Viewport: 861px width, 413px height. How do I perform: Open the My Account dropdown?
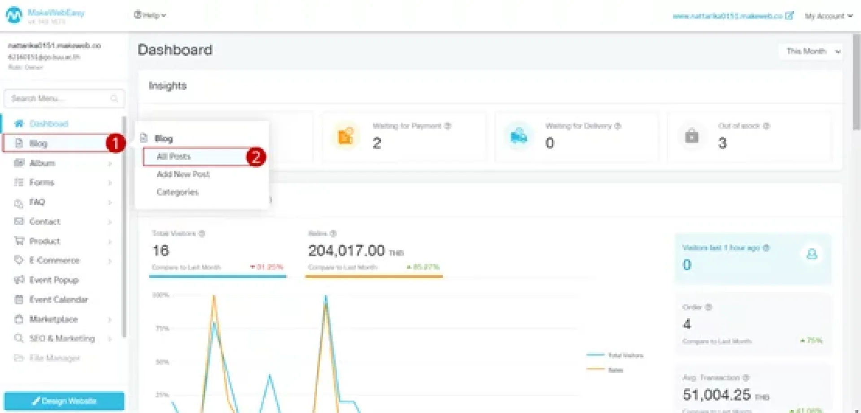[828, 16]
